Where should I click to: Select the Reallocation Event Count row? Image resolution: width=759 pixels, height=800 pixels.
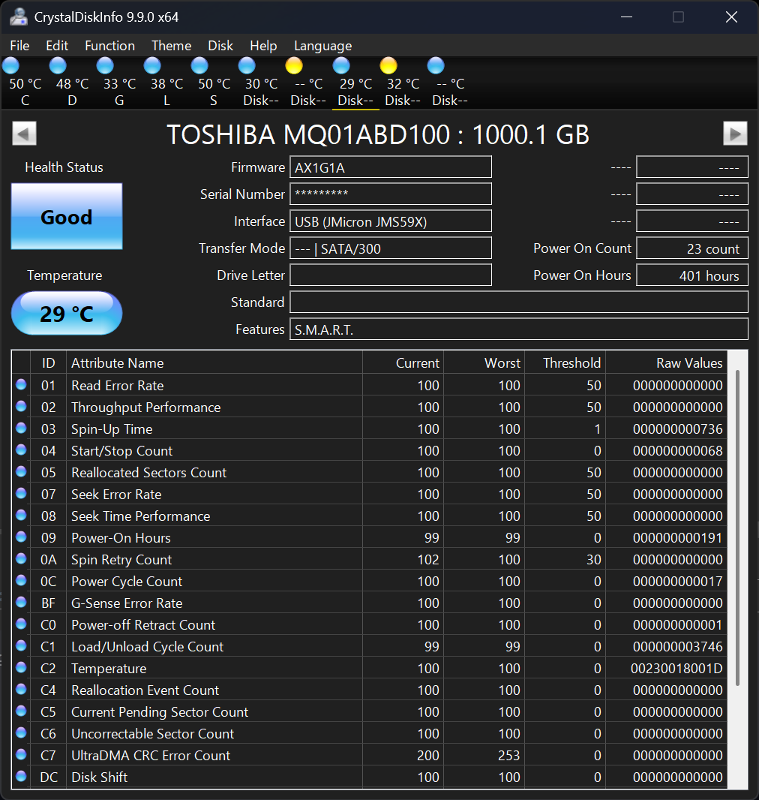370,690
